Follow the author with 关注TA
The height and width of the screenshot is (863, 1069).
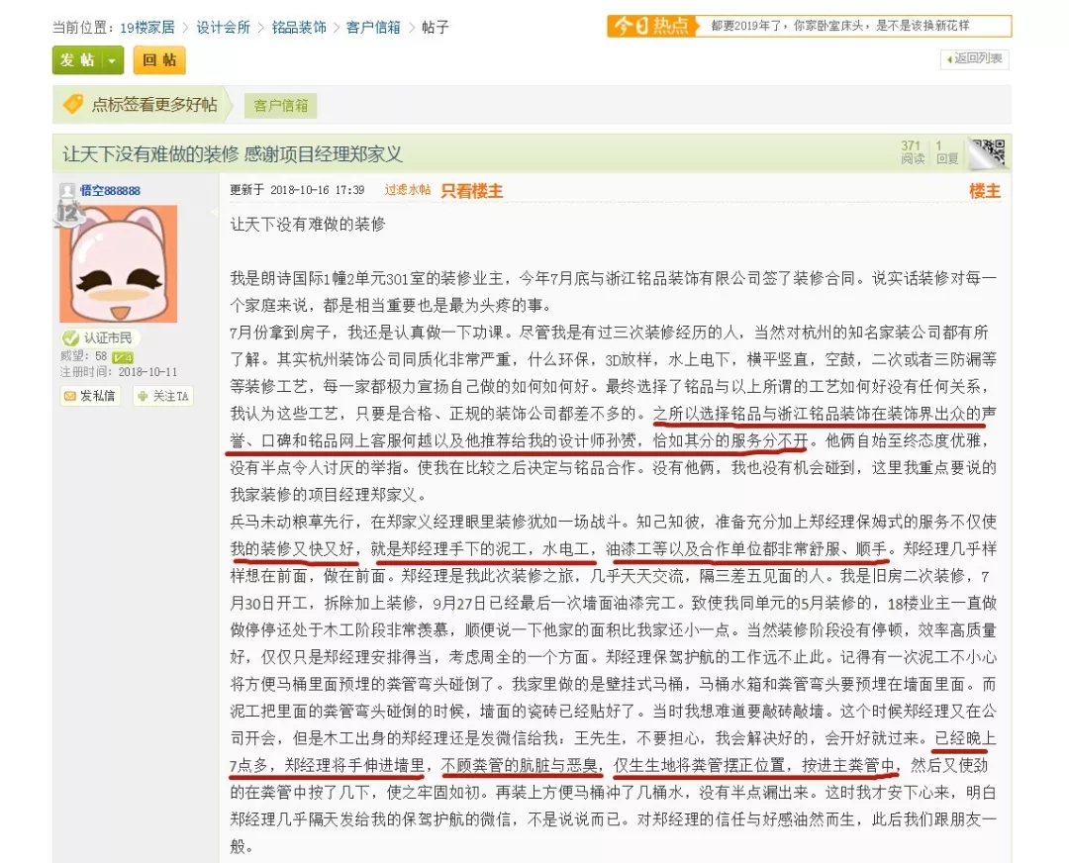(163, 396)
